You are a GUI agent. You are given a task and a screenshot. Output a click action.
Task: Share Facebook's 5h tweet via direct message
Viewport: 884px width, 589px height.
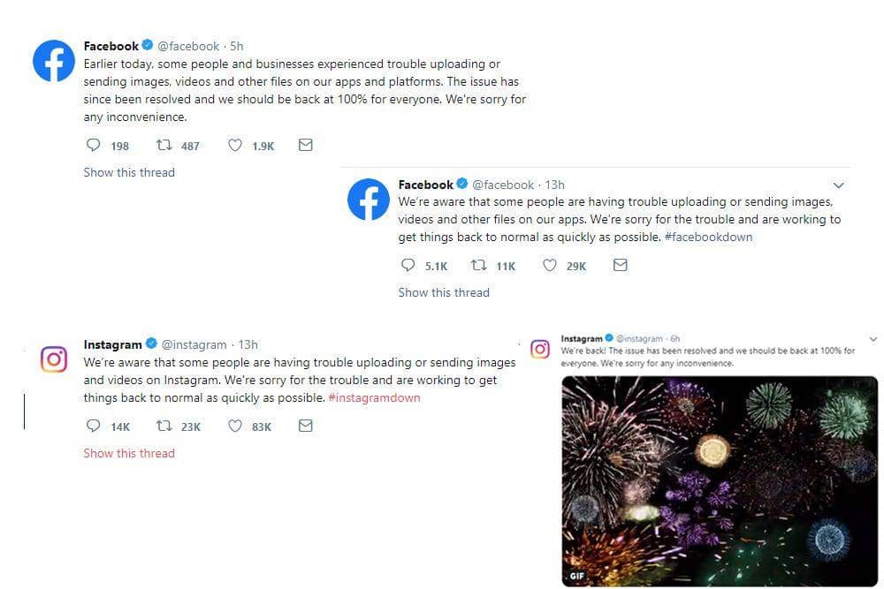click(x=306, y=146)
